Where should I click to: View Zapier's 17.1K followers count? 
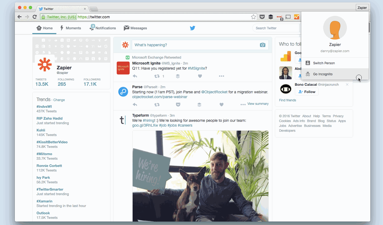tap(92, 82)
